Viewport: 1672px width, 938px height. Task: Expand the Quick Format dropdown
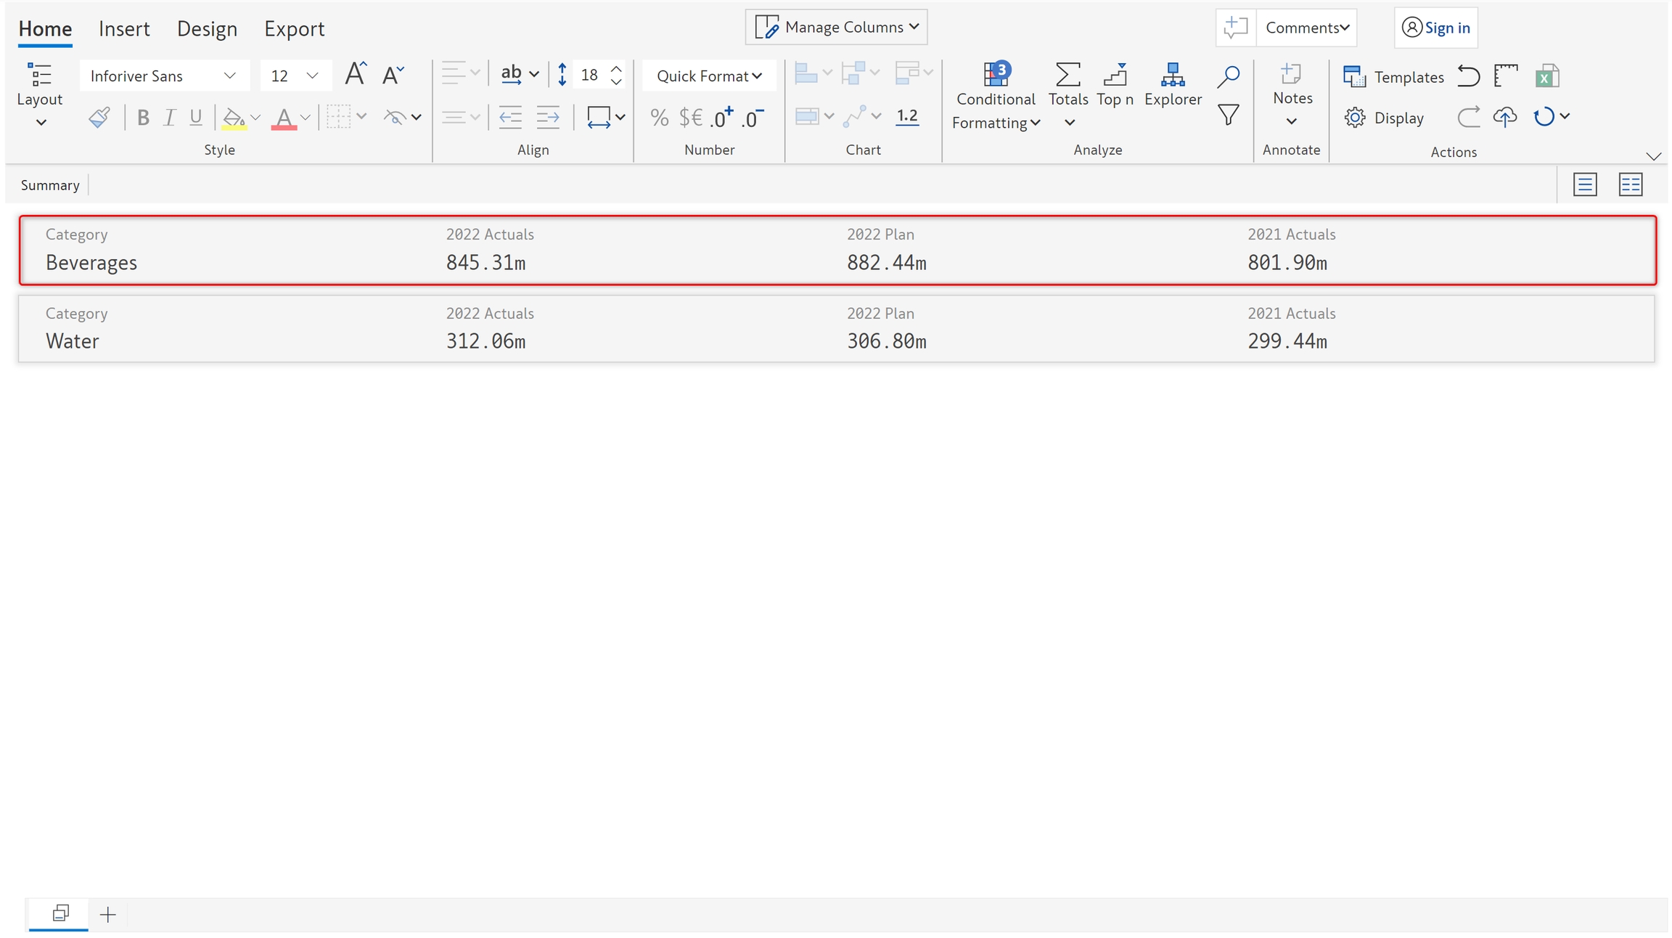(708, 76)
